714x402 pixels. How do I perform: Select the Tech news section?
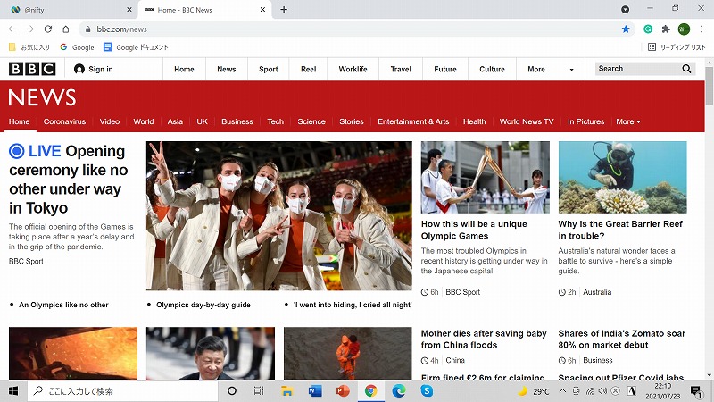[x=276, y=121]
